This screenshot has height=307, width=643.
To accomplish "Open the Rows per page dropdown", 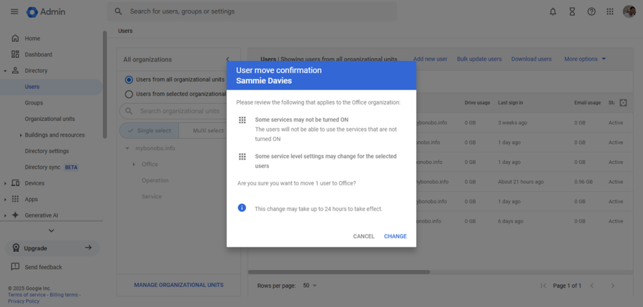I will point(310,286).
